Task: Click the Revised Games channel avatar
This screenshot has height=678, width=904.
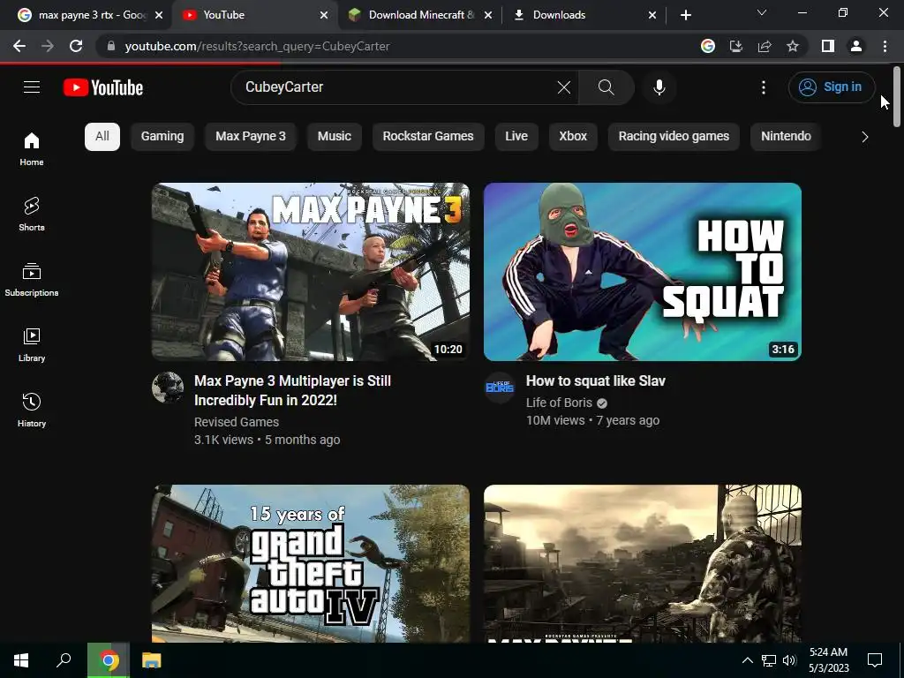Action: coord(168,388)
